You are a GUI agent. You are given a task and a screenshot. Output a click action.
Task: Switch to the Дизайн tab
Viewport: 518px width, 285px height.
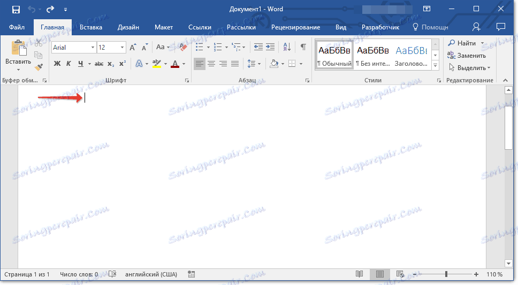pos(128,27)
